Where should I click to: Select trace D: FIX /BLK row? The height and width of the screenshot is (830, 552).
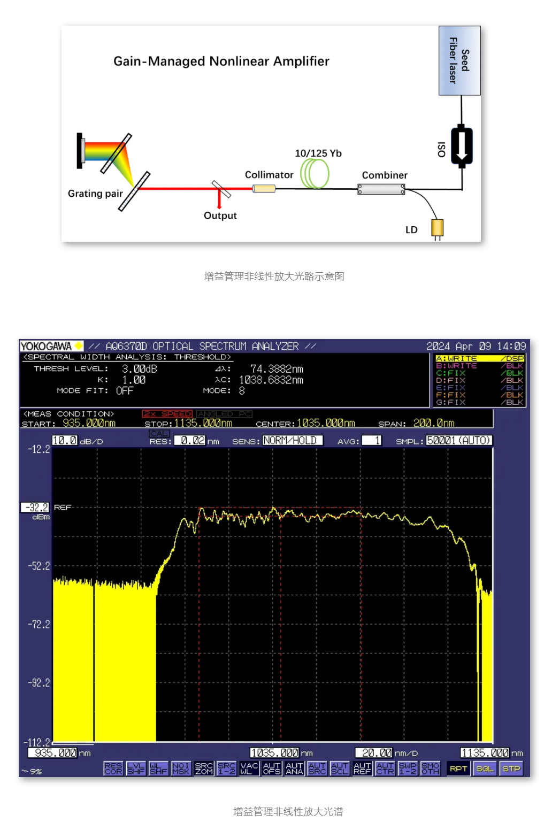tap(480, 380)
